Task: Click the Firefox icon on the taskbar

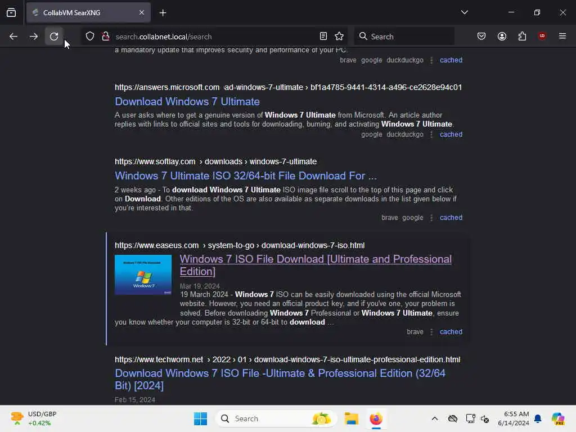Action: pyautogui.click(x=376, y=418)
